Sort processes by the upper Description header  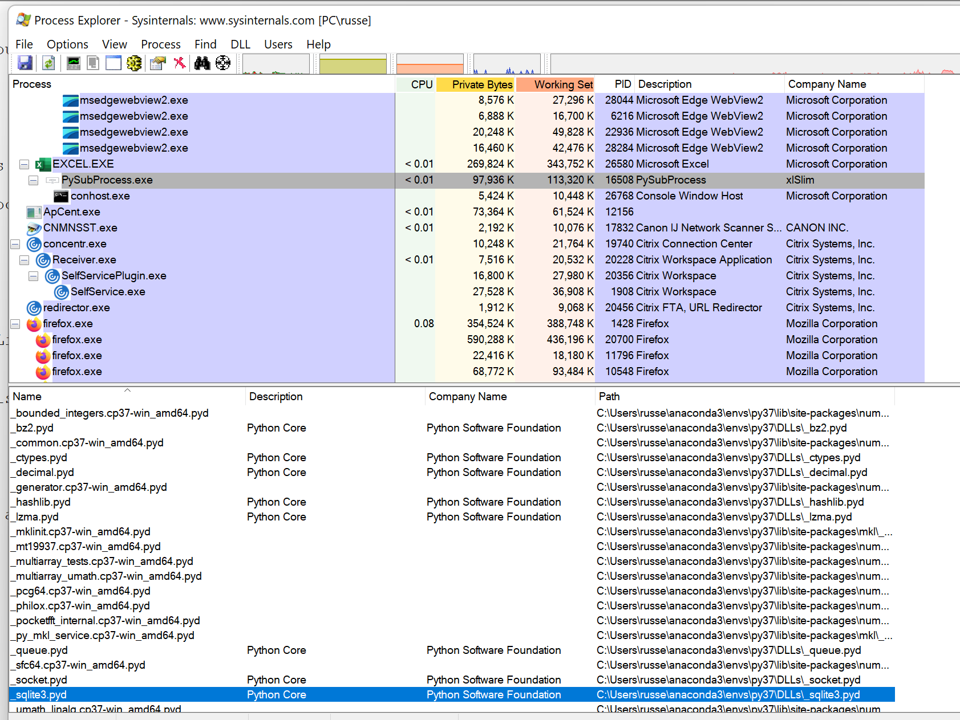pyautogui.click(x=709, y=84)
